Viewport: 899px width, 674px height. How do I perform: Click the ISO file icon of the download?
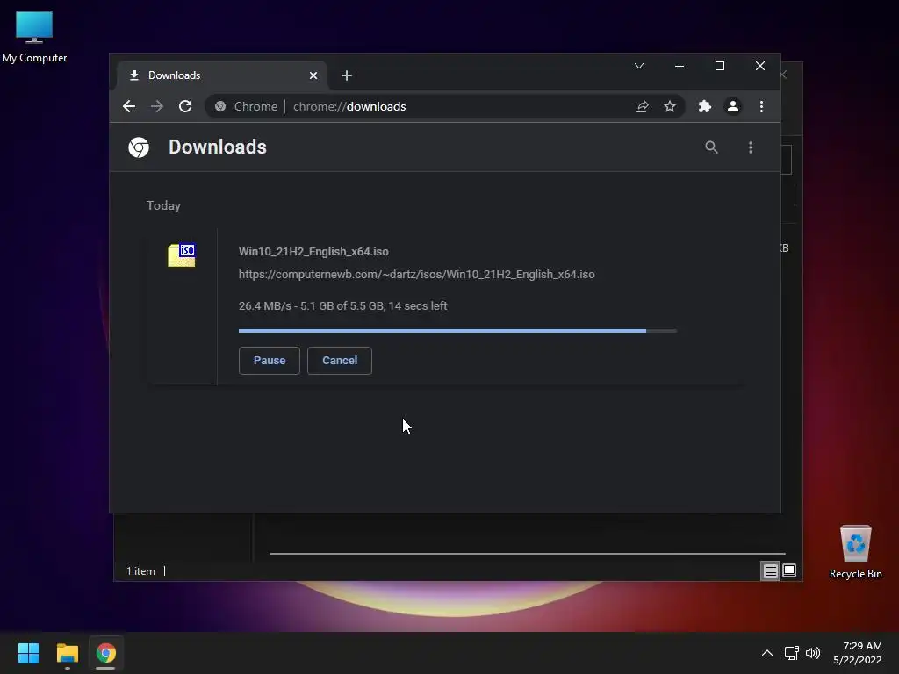click(x=182, y=255)
